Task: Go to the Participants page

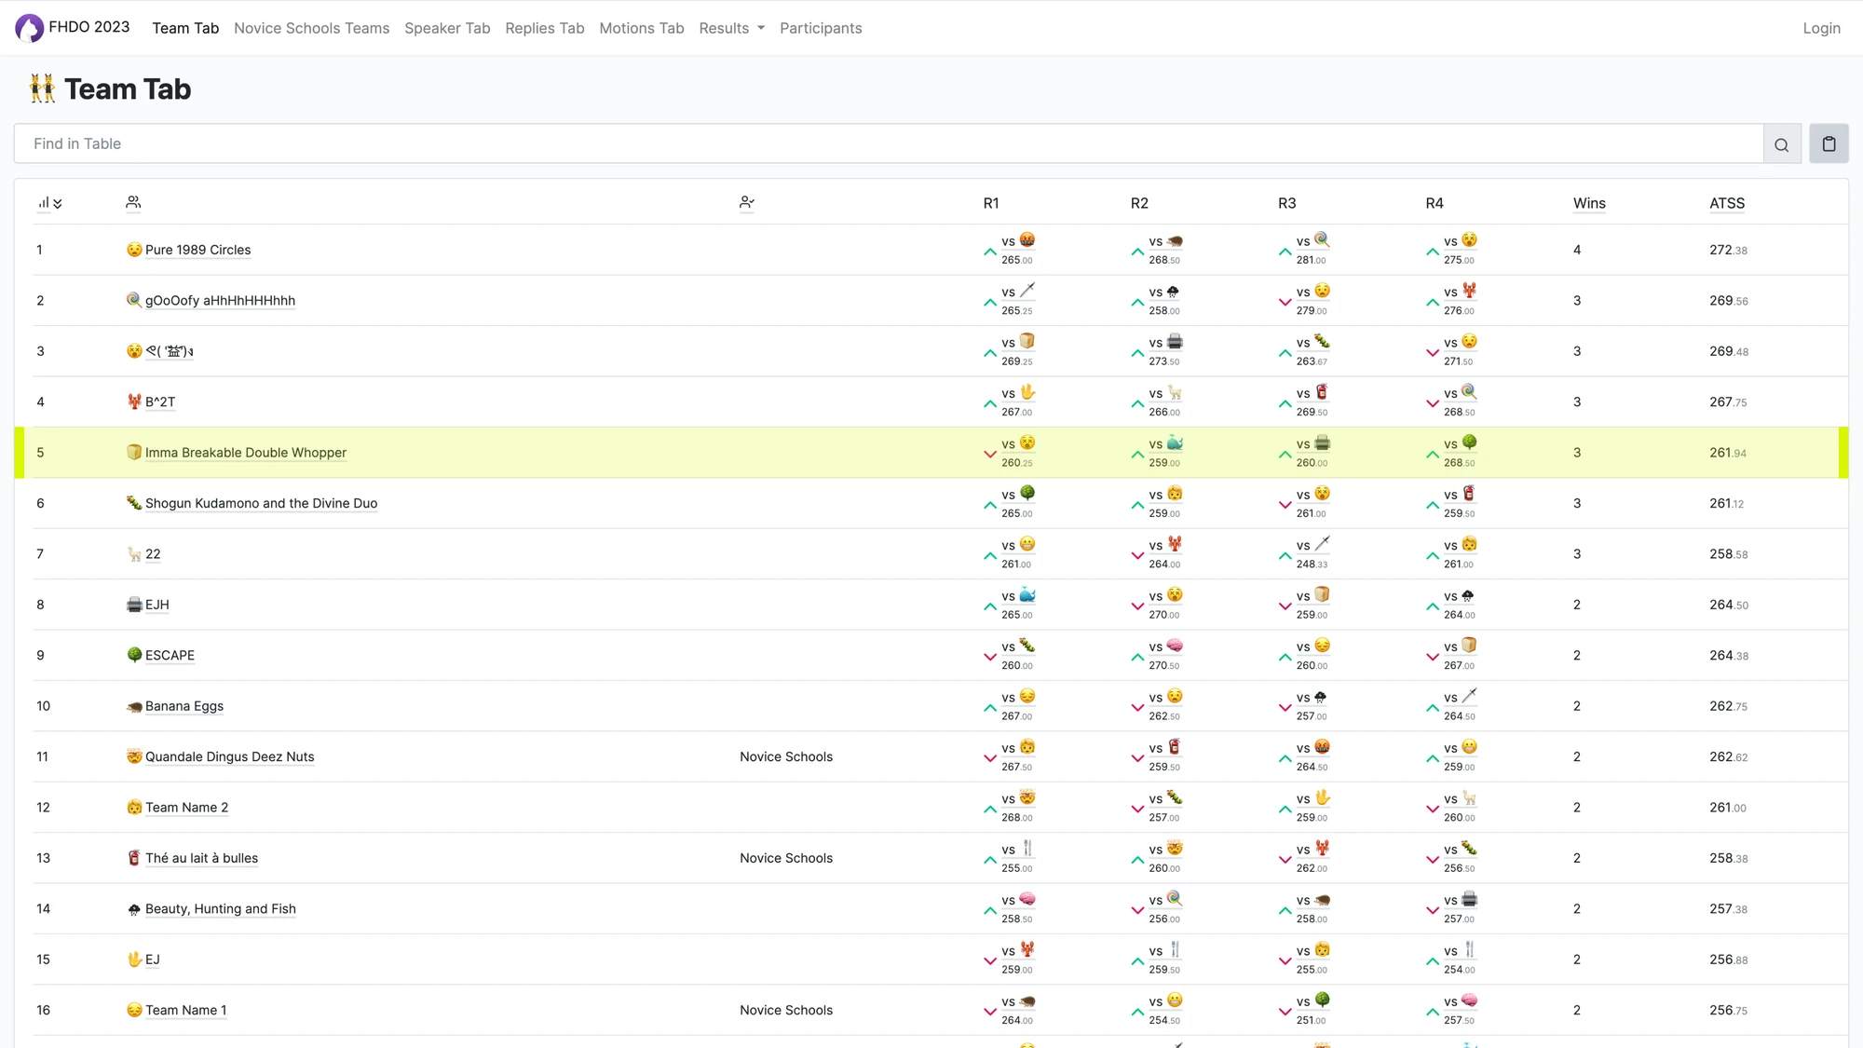Action: (821, 28)
